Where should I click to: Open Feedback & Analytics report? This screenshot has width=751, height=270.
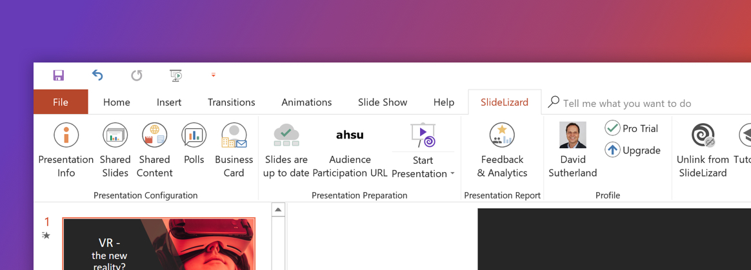502,151
